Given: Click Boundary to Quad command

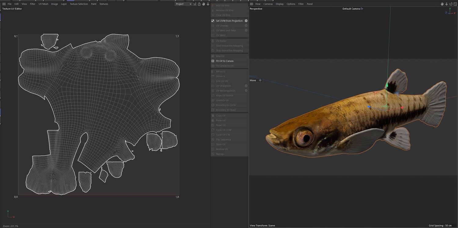Looking at the screenshot, I should click(229, 110).
